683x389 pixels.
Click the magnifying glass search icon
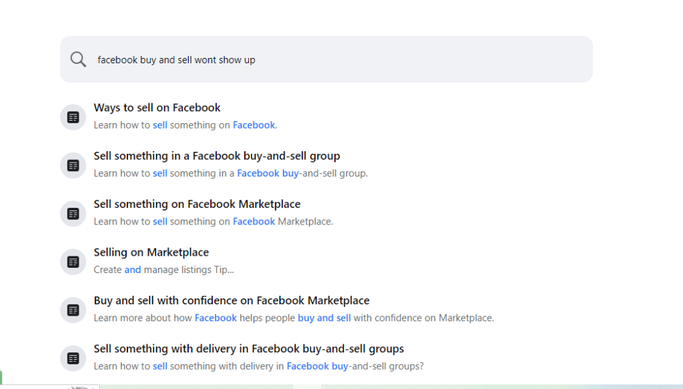click(x=79, y=59)
